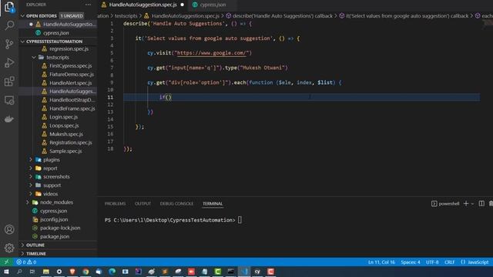The width and height of the screenshot is (493, 277).
Task: Open the Output panel tab
Action: [143, 203]
